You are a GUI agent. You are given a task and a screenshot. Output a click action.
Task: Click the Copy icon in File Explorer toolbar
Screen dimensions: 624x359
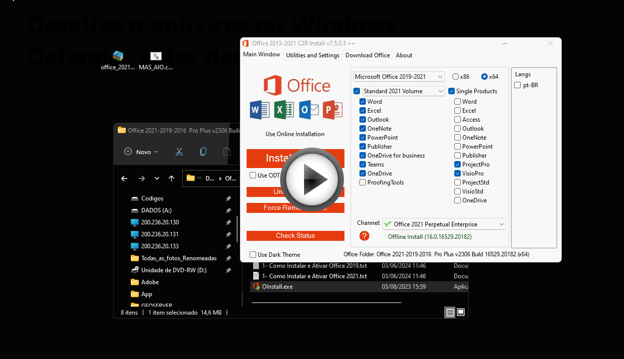click(203, 152)
